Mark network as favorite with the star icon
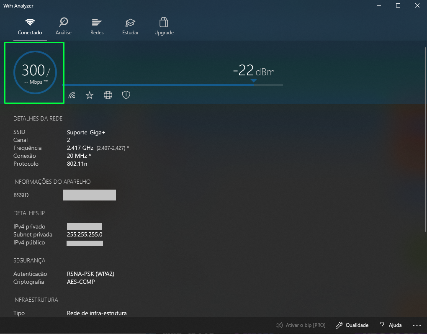Screen dimensions: 427x334 coord(90,95)
